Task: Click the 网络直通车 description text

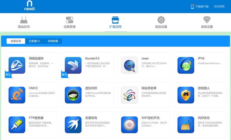Action: 41,65
